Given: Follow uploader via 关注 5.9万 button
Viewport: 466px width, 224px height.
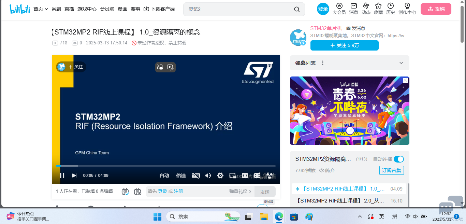Looking at the screenshot, I should (345, 45).
